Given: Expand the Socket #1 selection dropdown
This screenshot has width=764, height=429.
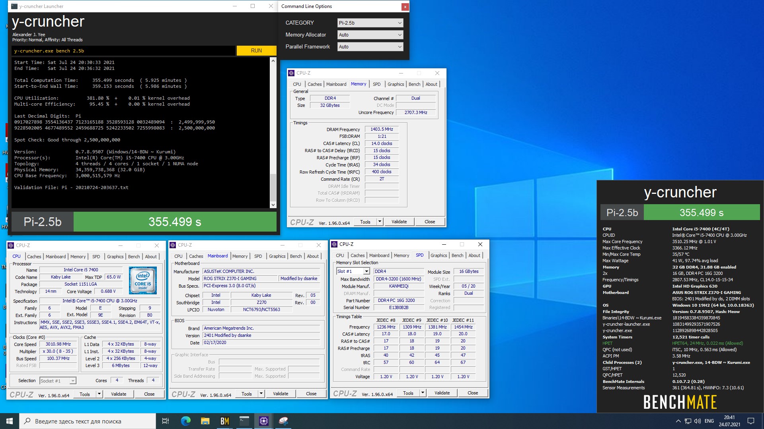Looking at the screenshot, I should tap(73, 381).
